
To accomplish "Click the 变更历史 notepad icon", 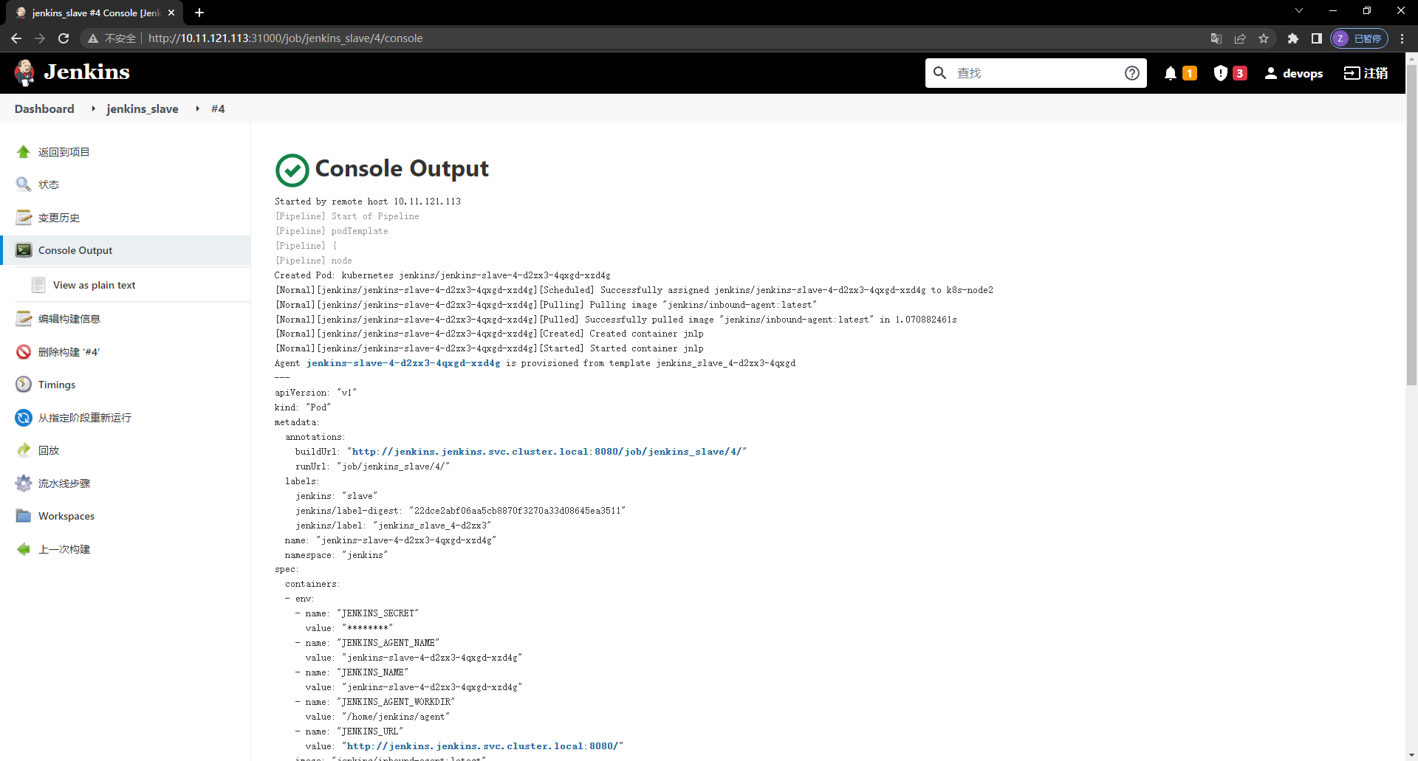I will [x=24, y=217].
